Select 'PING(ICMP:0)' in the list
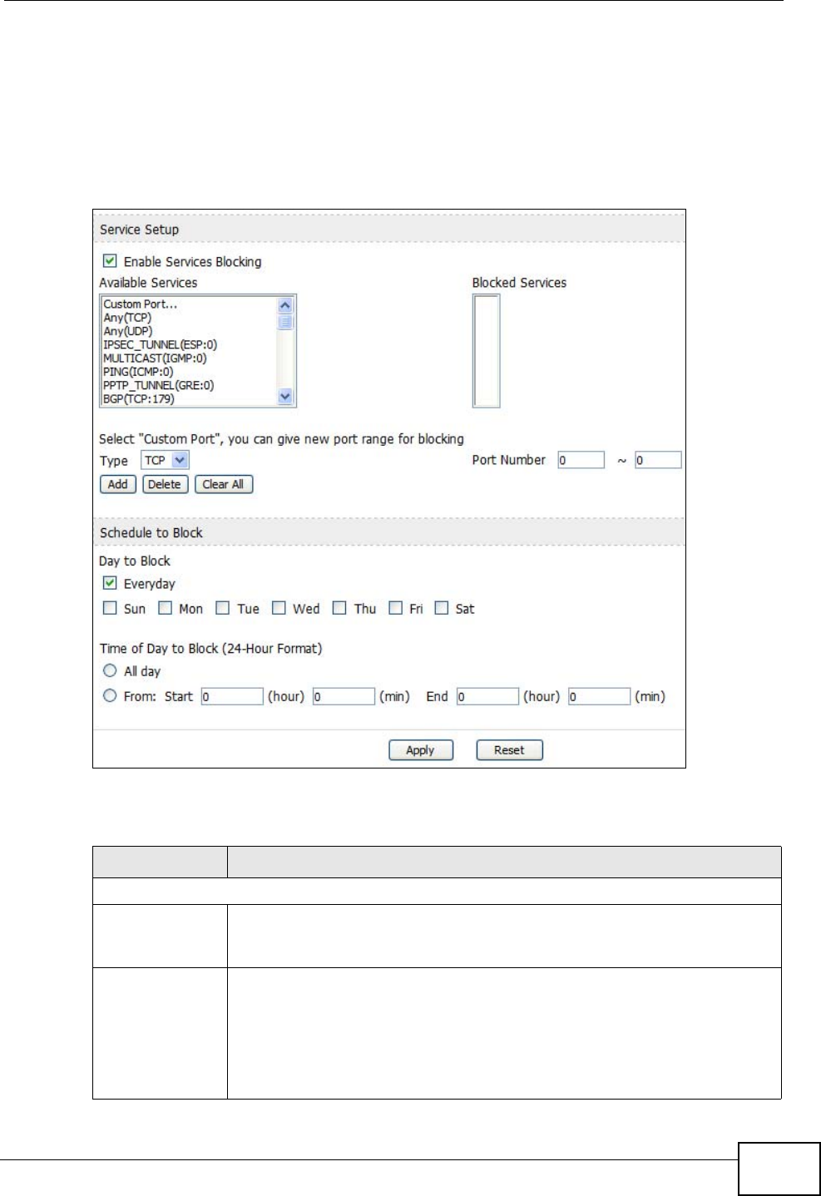Viewport: 821px width, 1196px height. point(138,372)
